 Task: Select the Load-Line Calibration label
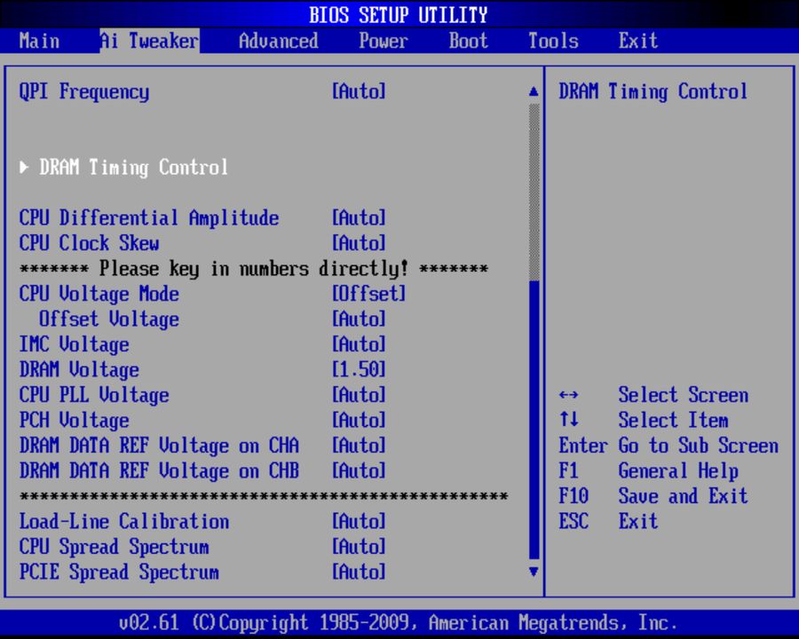point(123,521)
